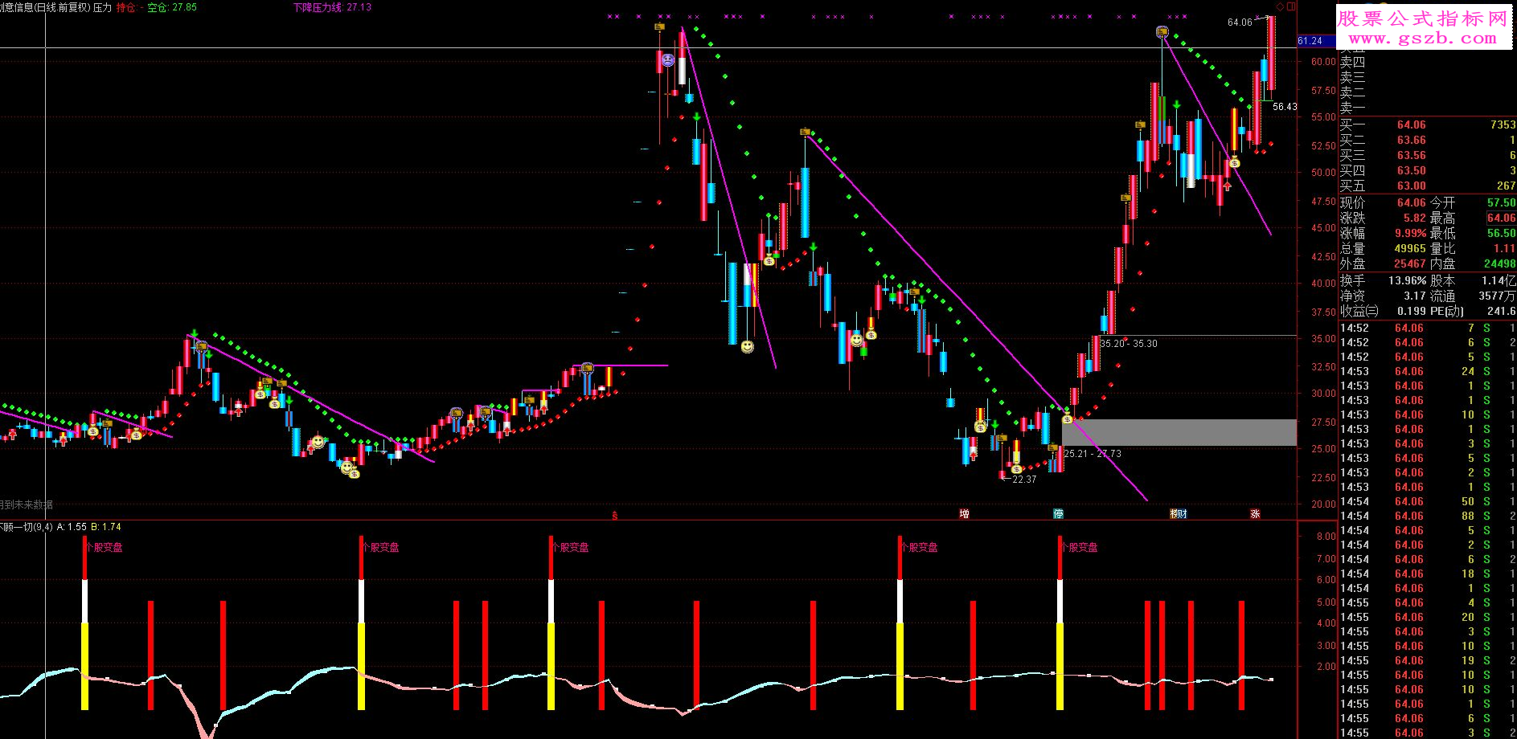The width and height of the screenshot is (1517, 739).
Task: Click the 股本 value 1.14亿
Action: 1498,280
